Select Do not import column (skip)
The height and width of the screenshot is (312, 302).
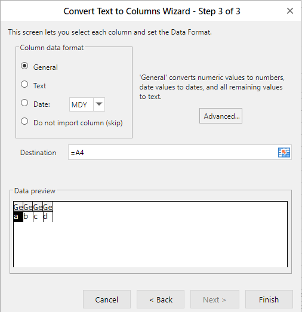click(x=24, y=121)
